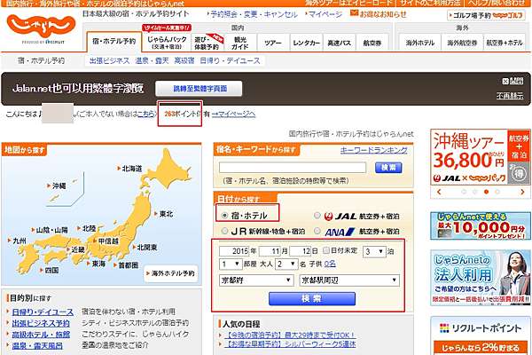This screenshot has height=355, width=532.
Task: Click ゴルフ場予約 link
Action: [x=486, y=15]
